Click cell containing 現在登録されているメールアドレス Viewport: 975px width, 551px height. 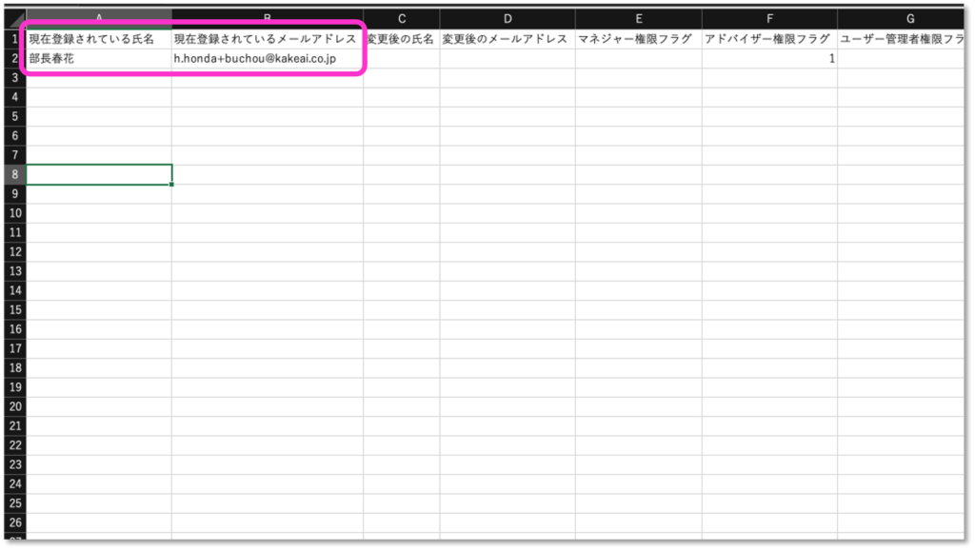(x=268, y=39)
